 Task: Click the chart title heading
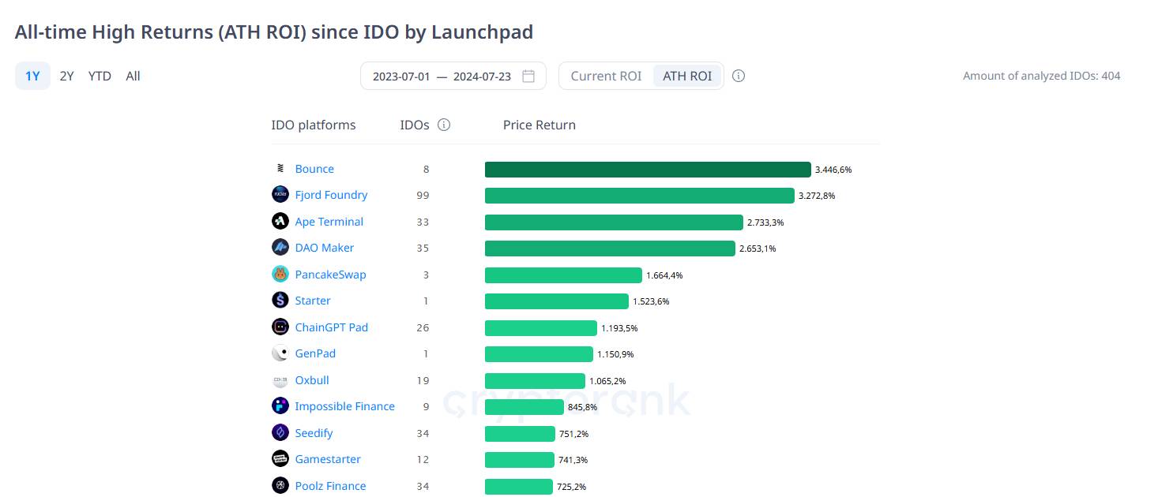tap(274, 32)
